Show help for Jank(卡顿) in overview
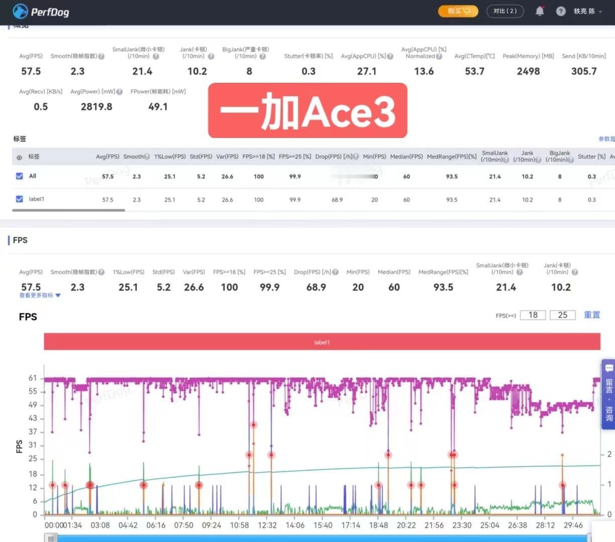 (211, 56)
